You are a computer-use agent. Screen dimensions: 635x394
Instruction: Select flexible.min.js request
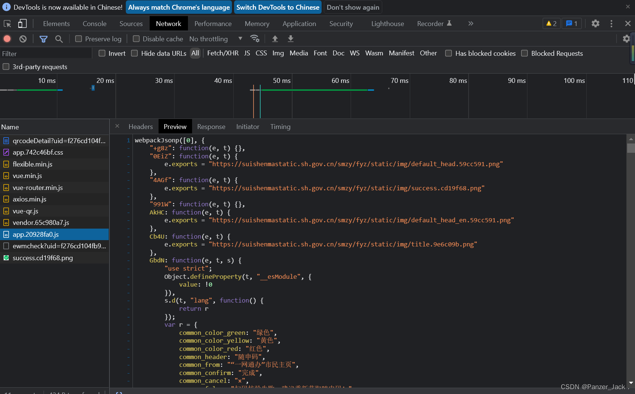tap(54, 164)
